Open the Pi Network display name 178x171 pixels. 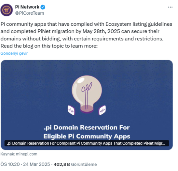(27, 7)
